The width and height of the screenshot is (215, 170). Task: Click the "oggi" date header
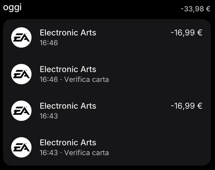click(13, 8)
